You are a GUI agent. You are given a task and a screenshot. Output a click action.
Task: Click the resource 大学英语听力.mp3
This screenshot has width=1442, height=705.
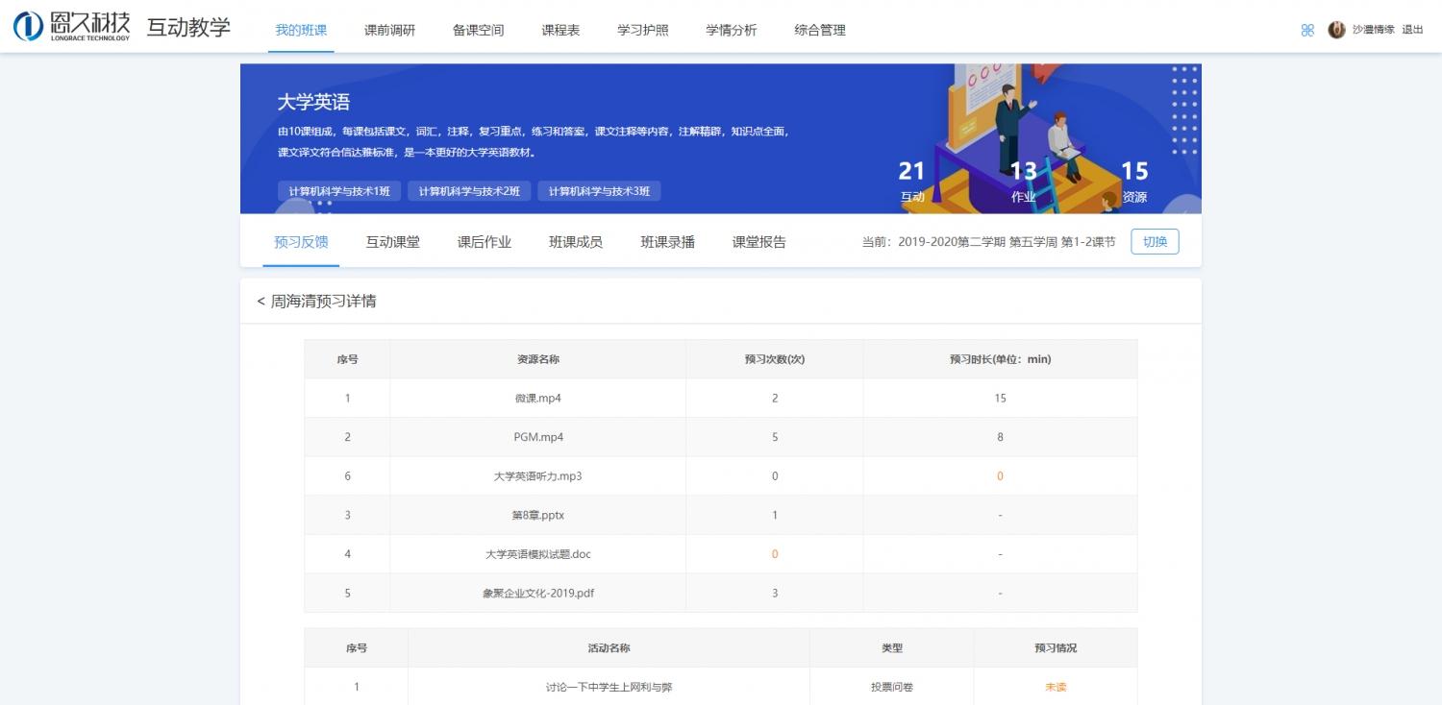[x=538, y=476]
